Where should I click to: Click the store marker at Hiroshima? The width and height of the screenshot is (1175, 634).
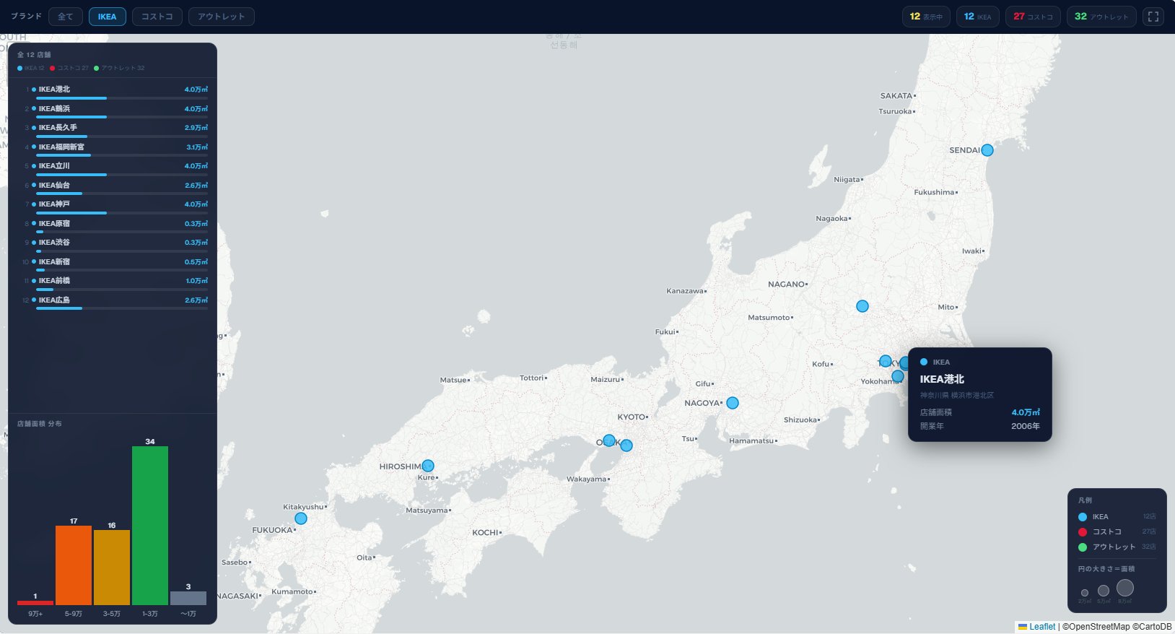tap(428, 466)
